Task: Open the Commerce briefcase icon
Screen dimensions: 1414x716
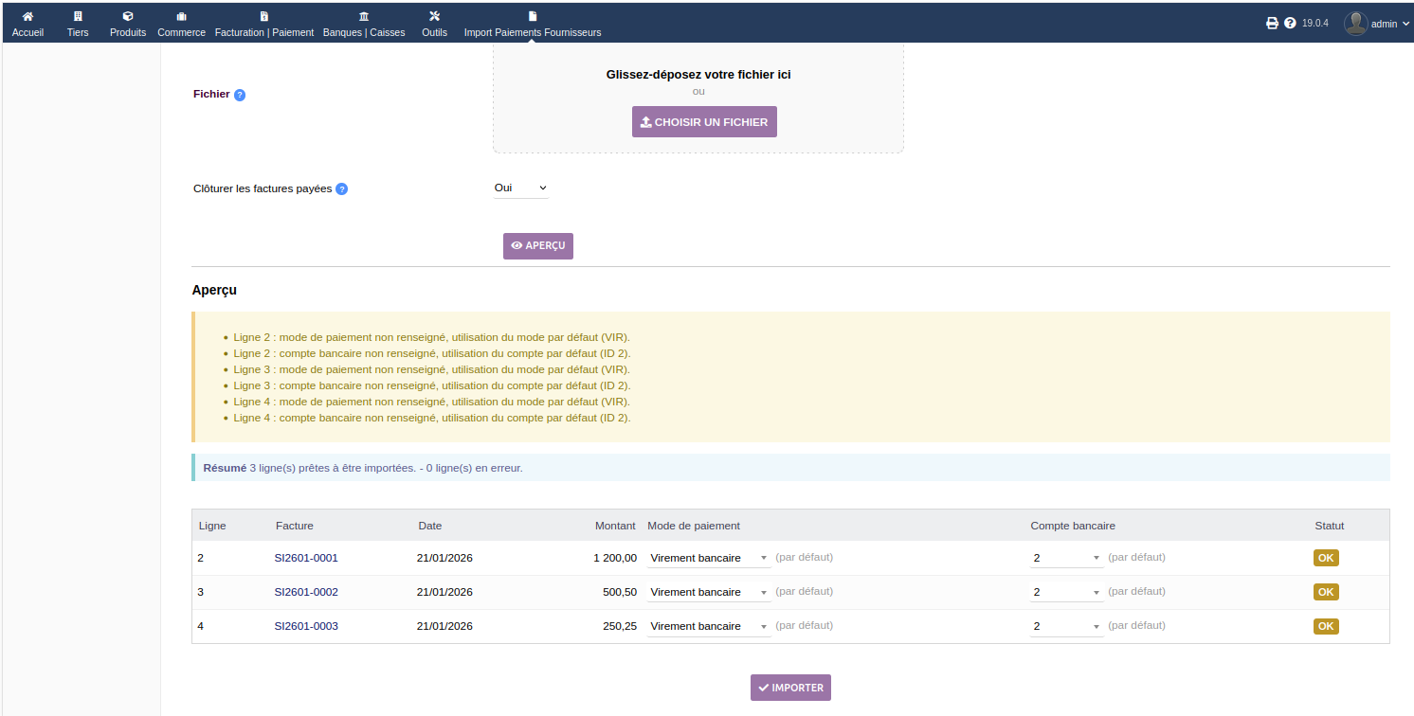Action: [181, 16]
